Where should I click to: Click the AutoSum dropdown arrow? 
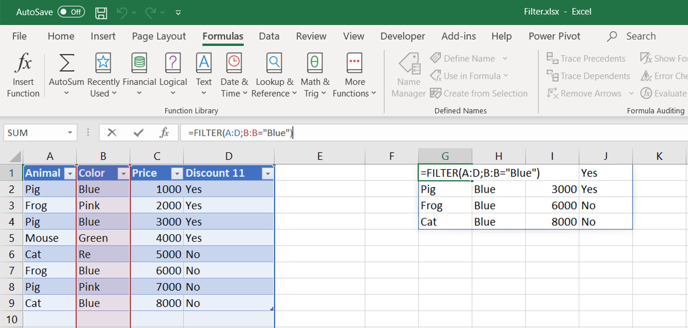point(67,93)
